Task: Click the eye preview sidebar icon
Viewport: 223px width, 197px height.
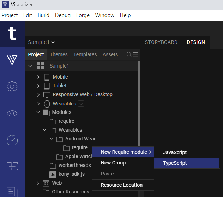Action: click(12, 113)
